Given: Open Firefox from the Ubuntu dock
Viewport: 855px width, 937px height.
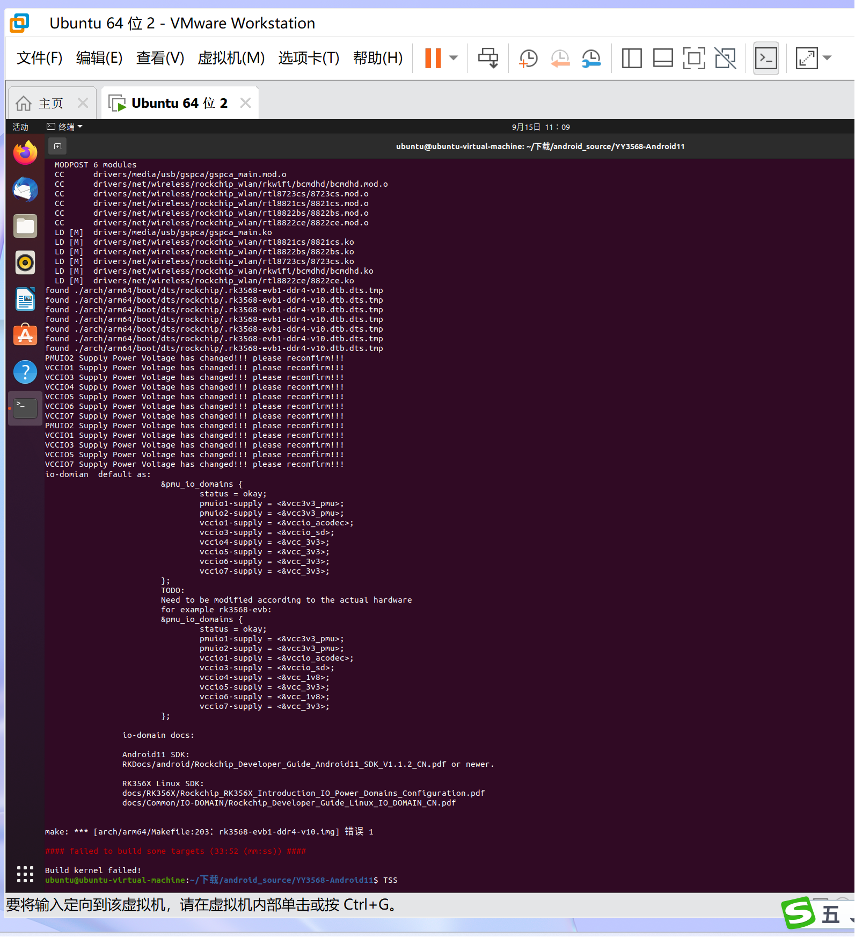Looking at the screenshot, I should pyautogui.click(x=25, y=153).
